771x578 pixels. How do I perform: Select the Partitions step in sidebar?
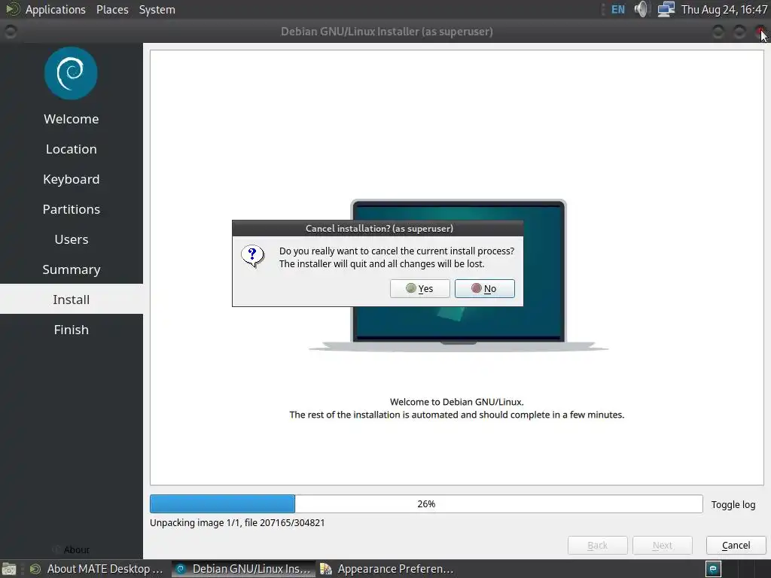[x=72, y=209]
